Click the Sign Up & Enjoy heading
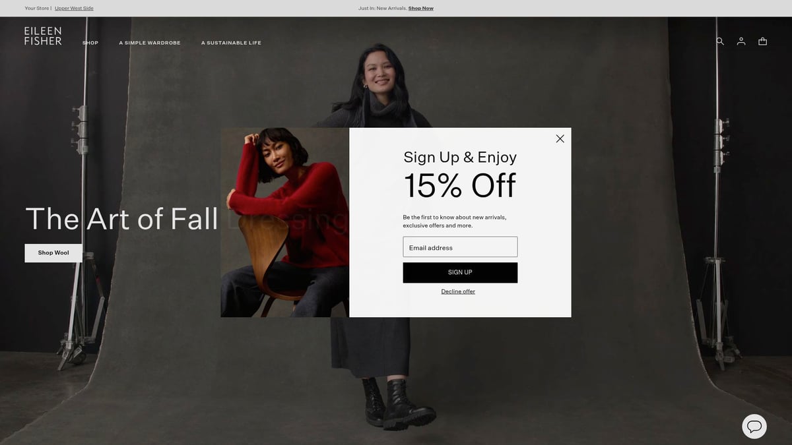The image size is (792, 445). (460, 157)
